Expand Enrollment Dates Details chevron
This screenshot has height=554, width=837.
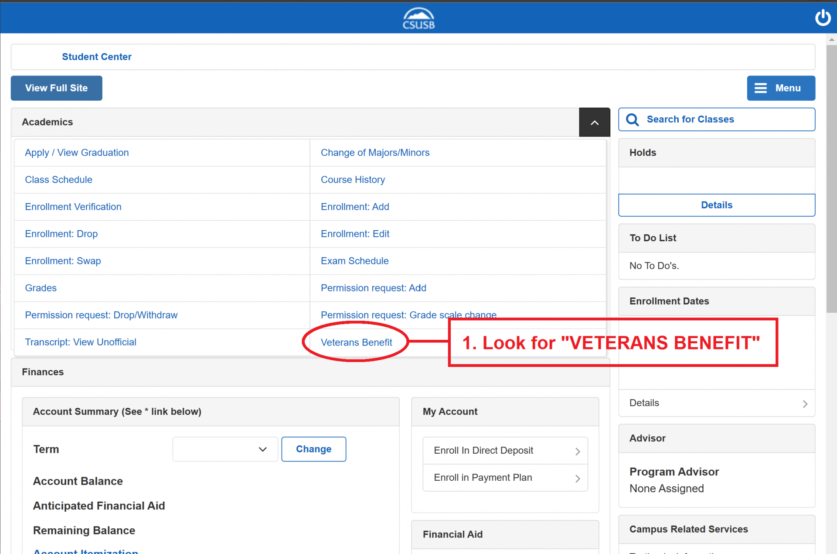[x=805, y=404]
